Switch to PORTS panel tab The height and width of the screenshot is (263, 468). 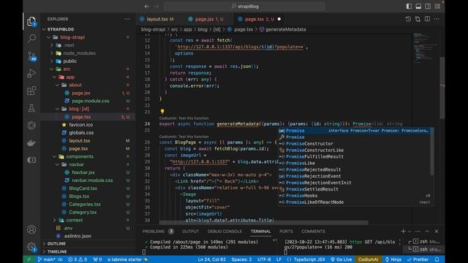click(x=286, y=232)
